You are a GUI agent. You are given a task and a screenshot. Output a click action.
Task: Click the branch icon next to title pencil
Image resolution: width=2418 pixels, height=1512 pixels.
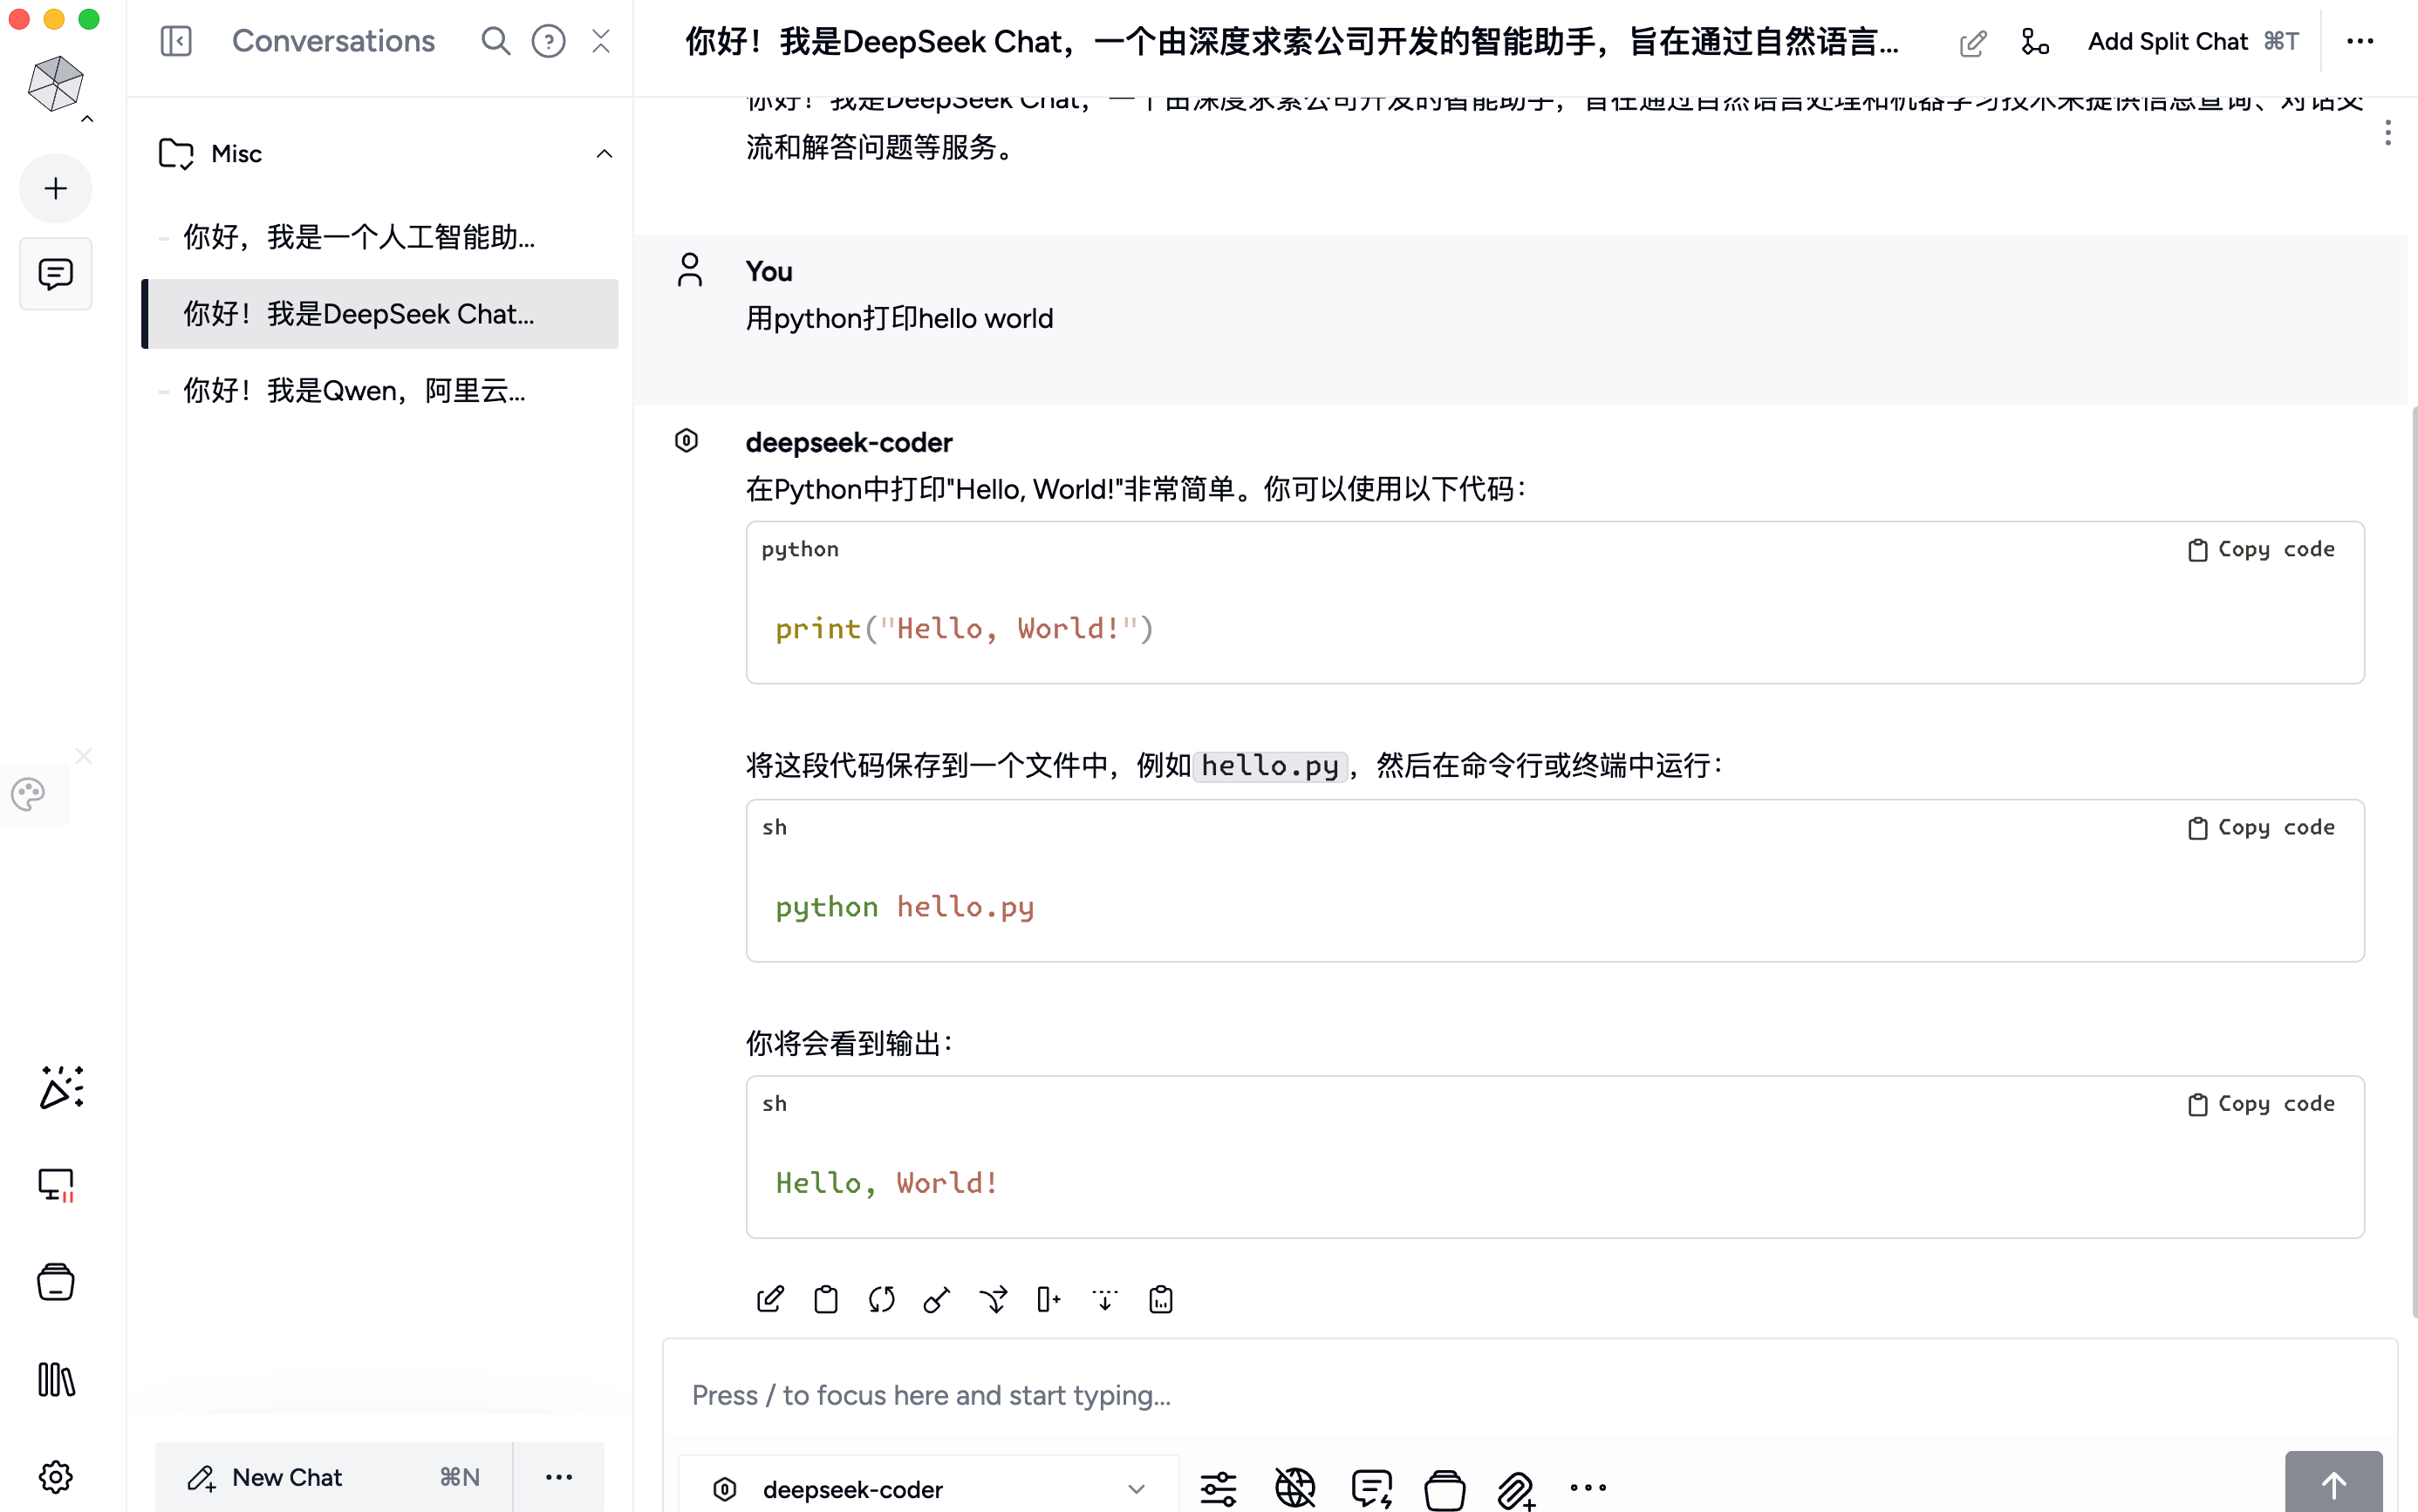[2035, 42]
